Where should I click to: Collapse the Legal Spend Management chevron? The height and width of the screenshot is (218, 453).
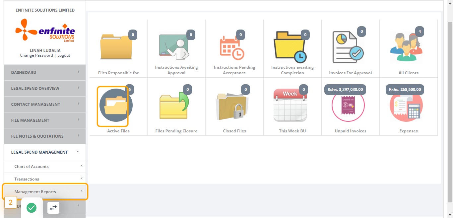click(x=78, y=152)
